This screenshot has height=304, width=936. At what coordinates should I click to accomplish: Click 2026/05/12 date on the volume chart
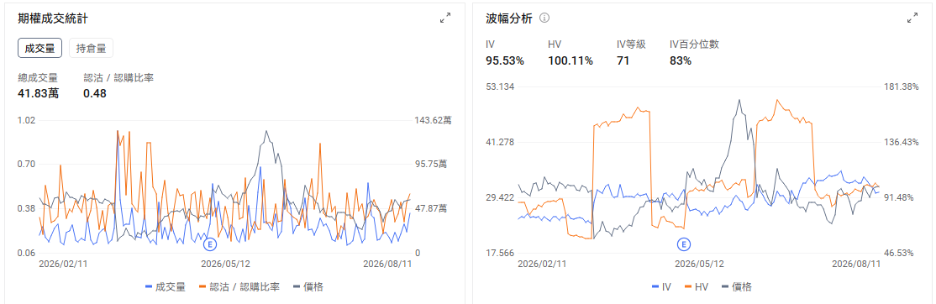pyautogui.click(x=226, y=264)
